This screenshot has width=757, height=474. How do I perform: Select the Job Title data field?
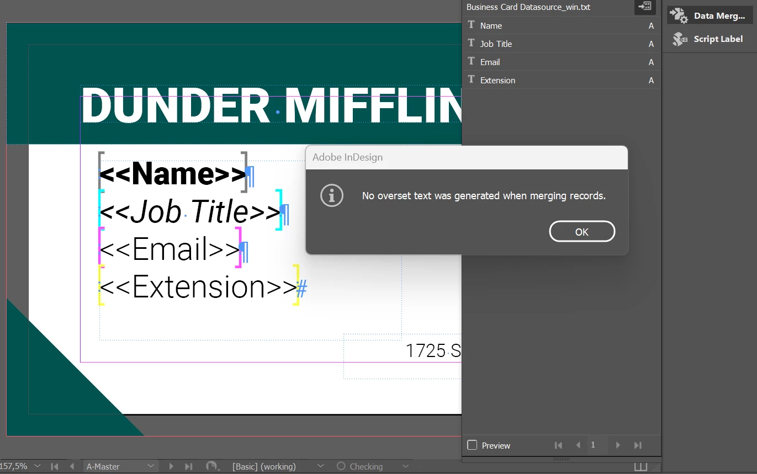click(561, 44)
